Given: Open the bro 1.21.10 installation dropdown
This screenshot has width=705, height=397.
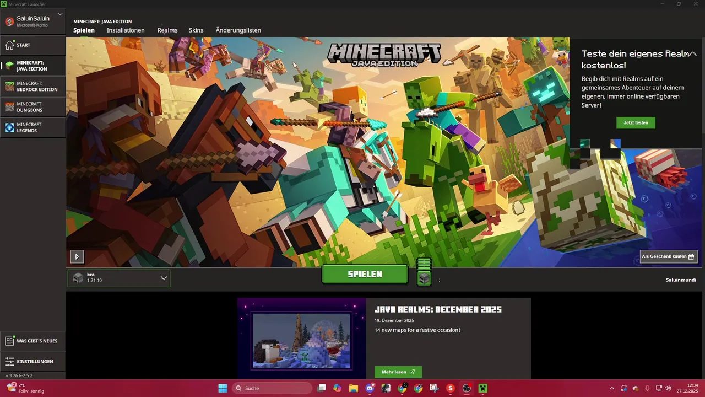Looking at the screenshot, I should 119,278.
